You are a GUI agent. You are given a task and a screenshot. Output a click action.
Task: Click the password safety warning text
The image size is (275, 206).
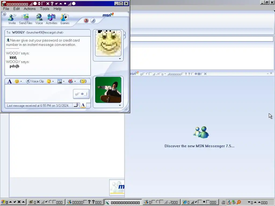[43, 42]
